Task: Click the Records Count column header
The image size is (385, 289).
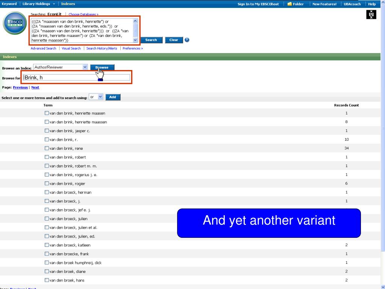Action: coord(346,105)
